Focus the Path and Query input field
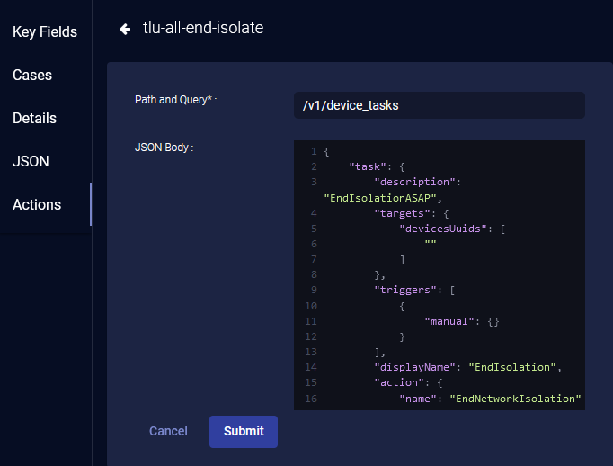The width and height of the screenshot is (613, 466). [439, 105]
